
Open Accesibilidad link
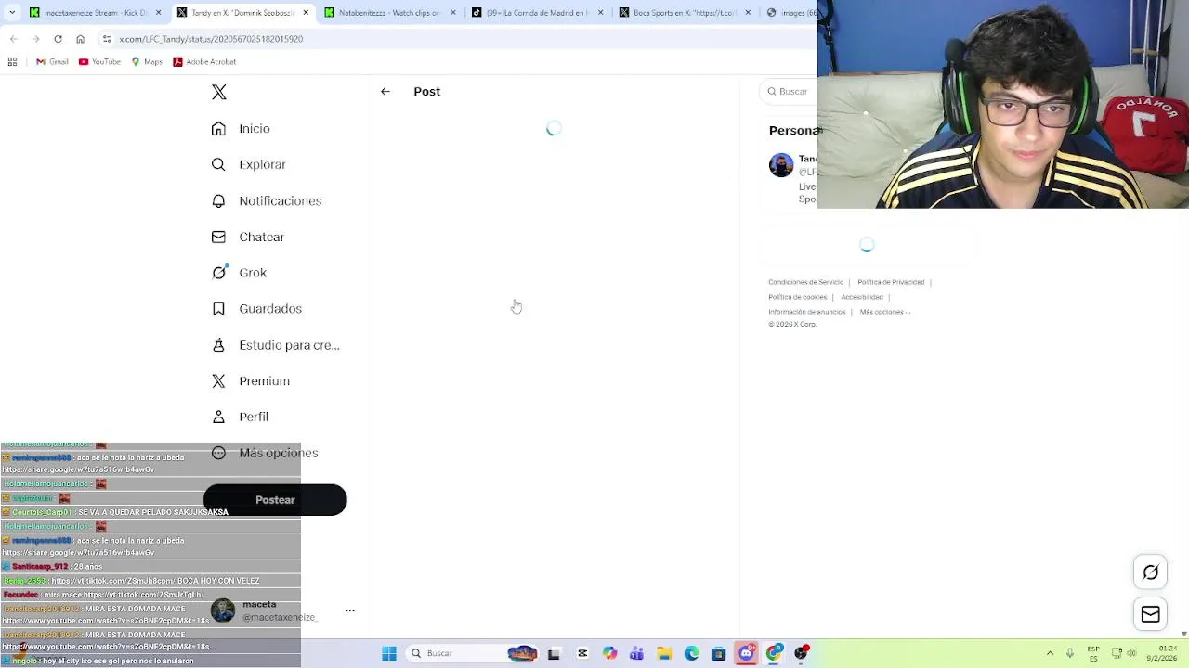coord(862,297)
